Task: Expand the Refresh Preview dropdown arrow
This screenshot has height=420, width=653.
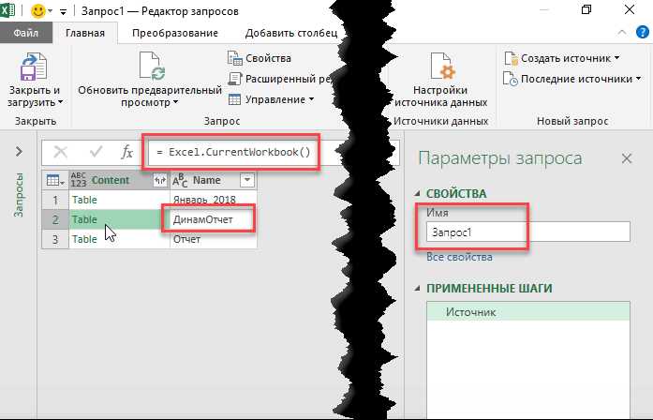Action: pyautogui.click(x=176, y=102)
